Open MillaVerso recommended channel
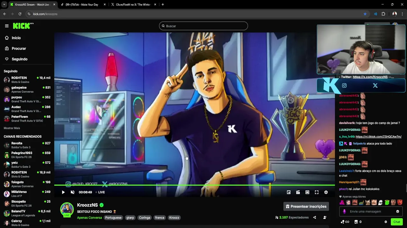Image resolution: width=407 pixels, height=228 pixels. click(x=27, y=194)
